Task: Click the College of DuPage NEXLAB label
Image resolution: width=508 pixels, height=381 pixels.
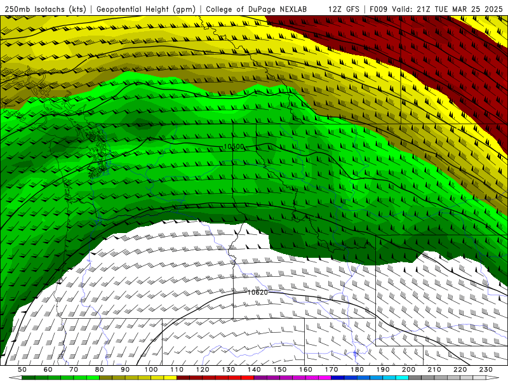Action: pyautogui.click(x=256, y=10)
